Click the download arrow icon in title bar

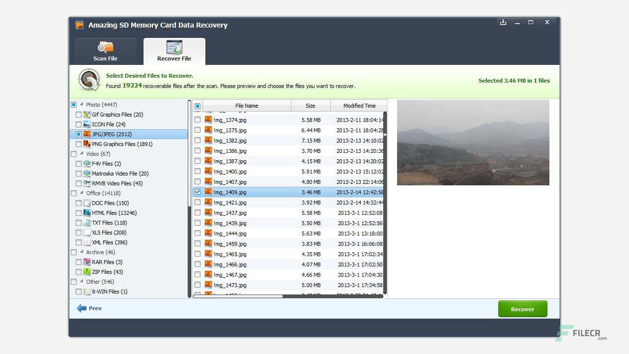[503, 22]
